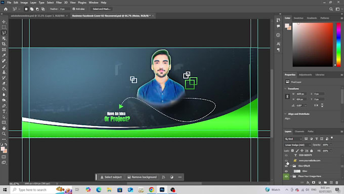This screenshot has height=194, width=344.
Task: Select the Clone Stamp tool
Action: pos(4,72)
